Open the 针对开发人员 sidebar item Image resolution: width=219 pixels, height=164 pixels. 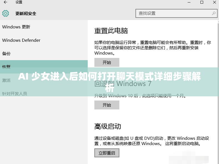14,94
